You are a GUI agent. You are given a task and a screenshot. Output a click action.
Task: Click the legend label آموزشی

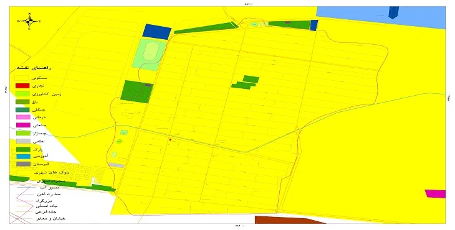[41, 156]
